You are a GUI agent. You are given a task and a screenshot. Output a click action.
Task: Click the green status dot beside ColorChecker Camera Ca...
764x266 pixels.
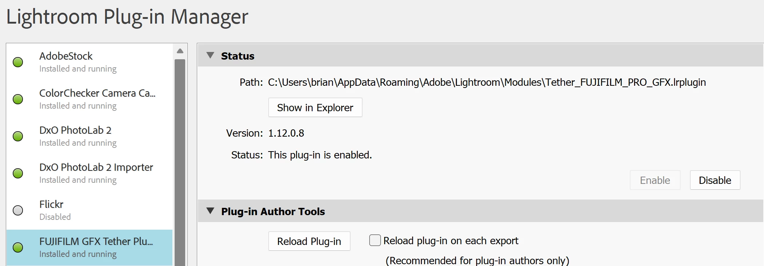pos(18,99)
